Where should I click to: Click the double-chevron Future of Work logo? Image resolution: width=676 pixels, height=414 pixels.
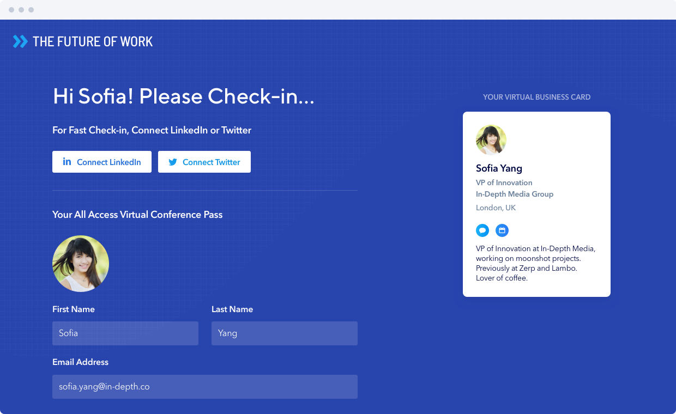pos(20,41)
